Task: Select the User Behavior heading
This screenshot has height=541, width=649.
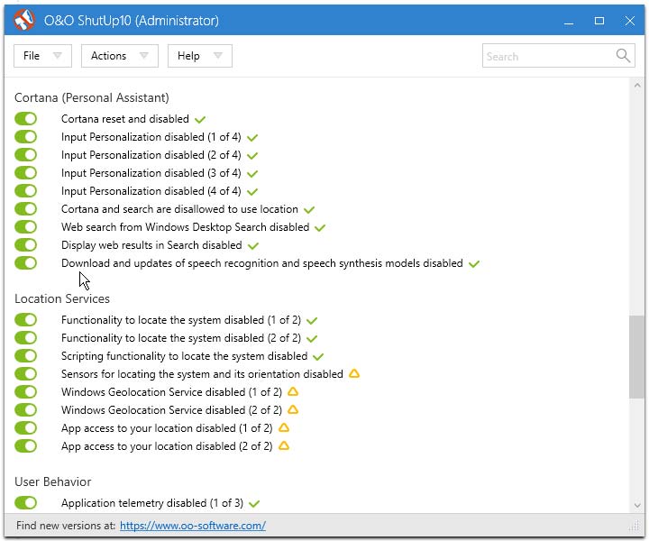Action: pos(53,481)
